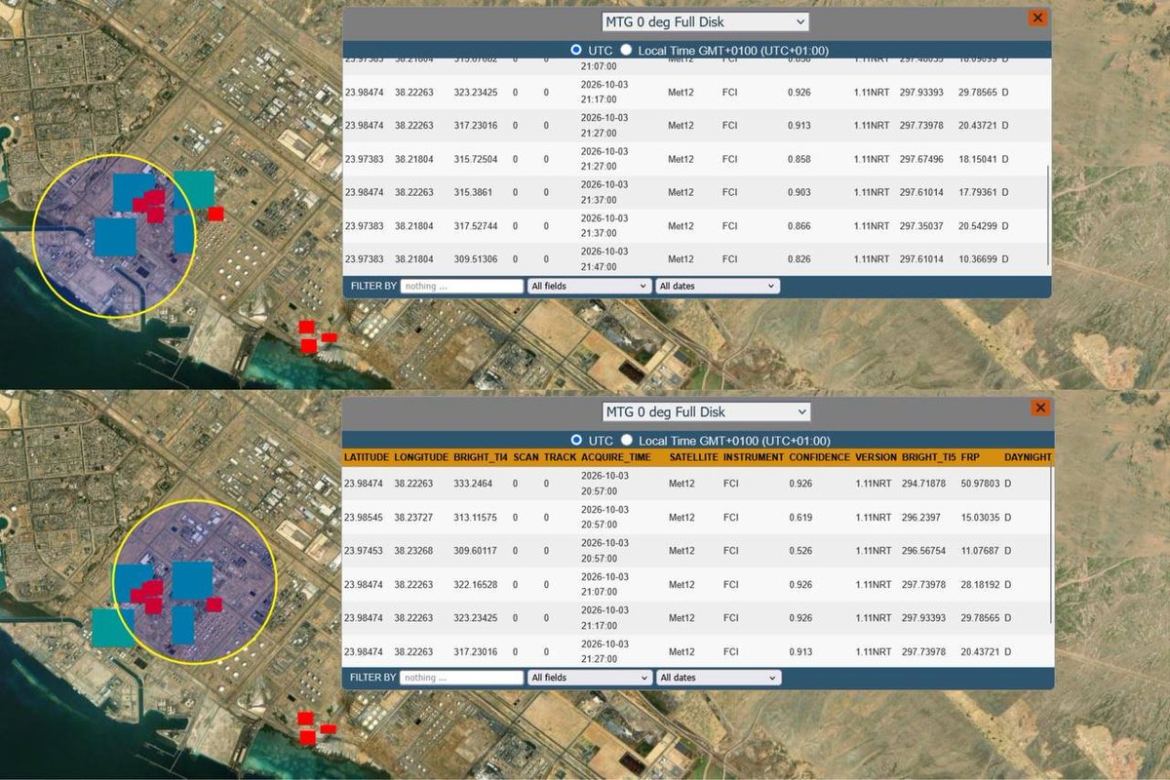
Task: Open MTG 0 deg Full Disk dropdown, bottom panel
Action: [x=706, y=411]
